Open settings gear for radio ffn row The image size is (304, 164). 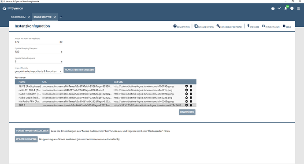pyautogui.click(x=186, y=90)
